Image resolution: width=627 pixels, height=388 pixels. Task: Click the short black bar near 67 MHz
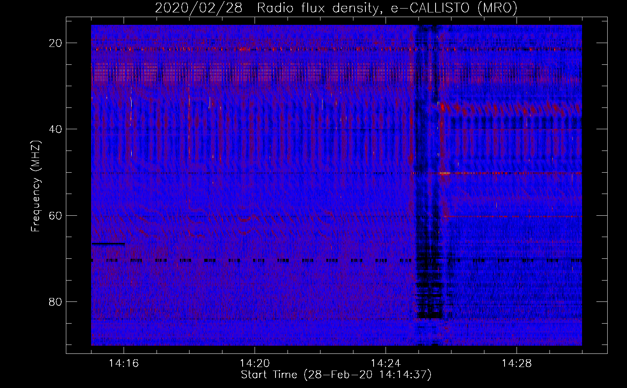[108, 244]
